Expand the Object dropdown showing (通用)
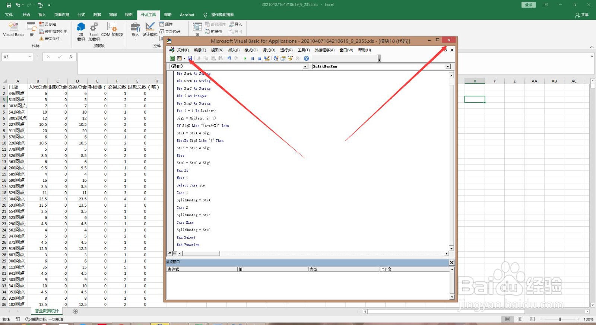Screen dimensions: 596x325 click(x=305, y=67)
